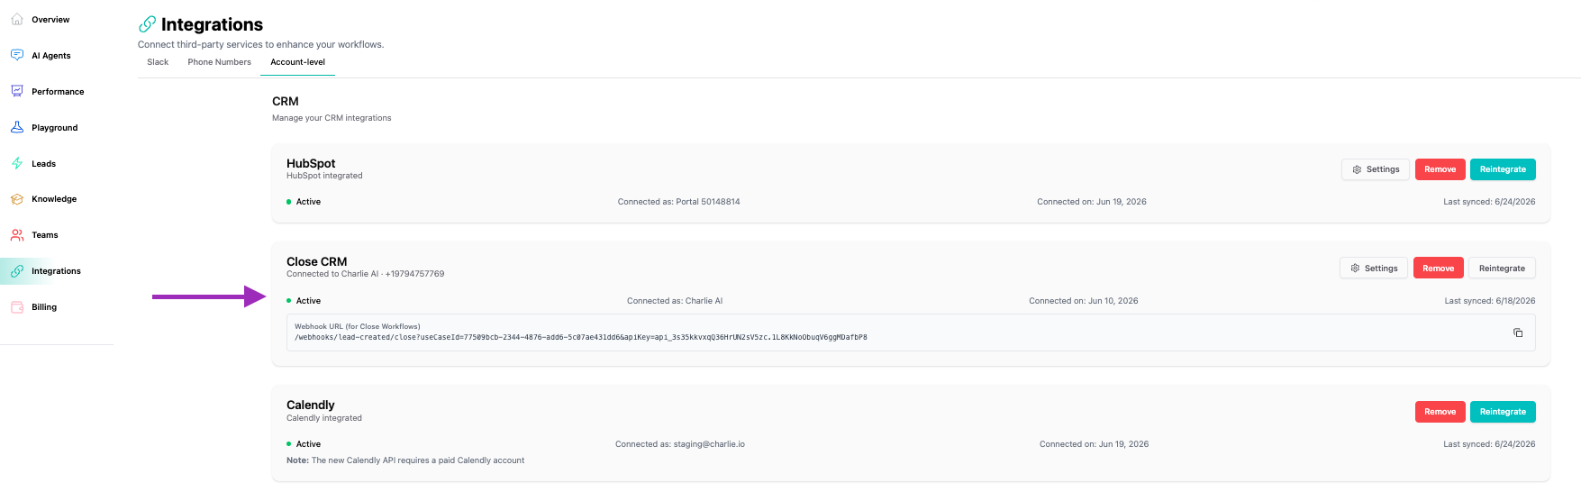Open Knowledge from the sidebar

click(54, 199)
